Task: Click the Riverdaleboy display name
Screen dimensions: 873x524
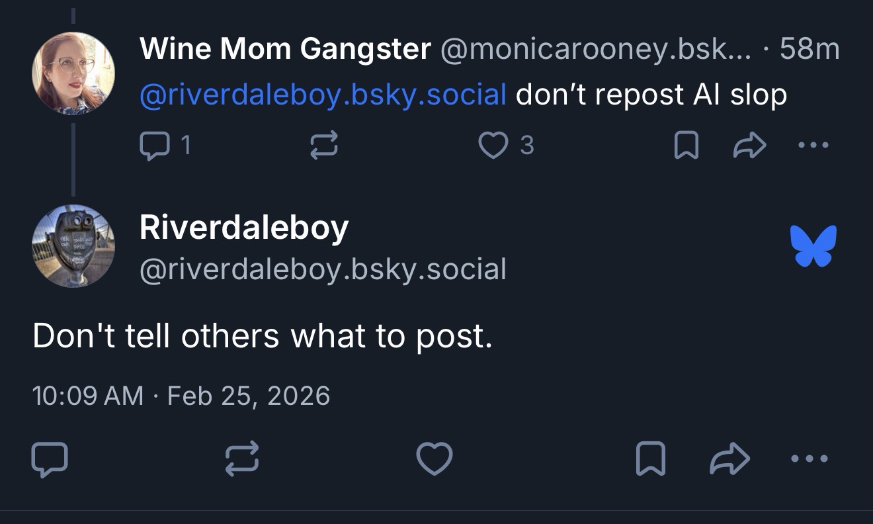Action: tap(244, 228)
